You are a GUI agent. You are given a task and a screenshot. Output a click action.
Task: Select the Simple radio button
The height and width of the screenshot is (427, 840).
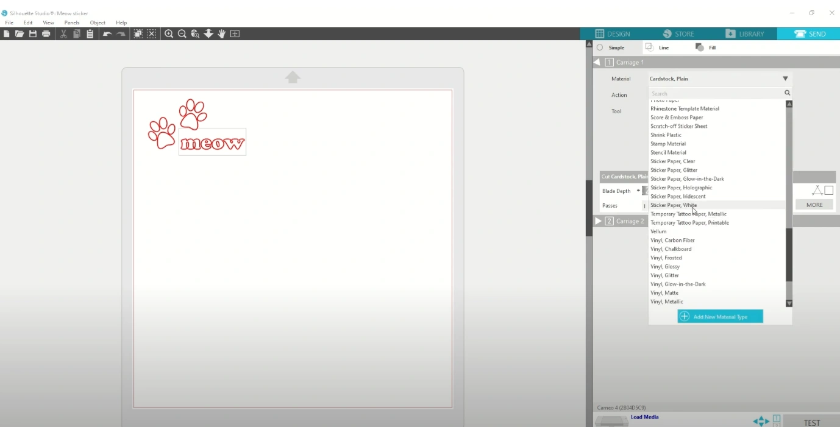click(600, 48)
